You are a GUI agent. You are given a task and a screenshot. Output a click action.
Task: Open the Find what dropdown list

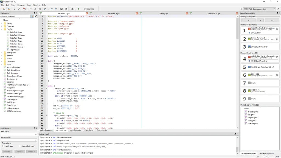pyautogui.click(x=36, y=134)
